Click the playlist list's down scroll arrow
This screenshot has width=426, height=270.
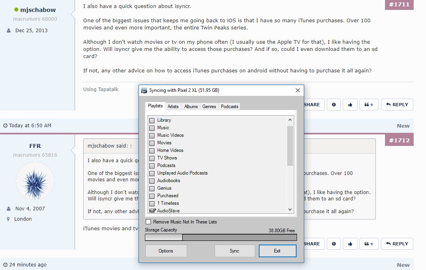290,210
